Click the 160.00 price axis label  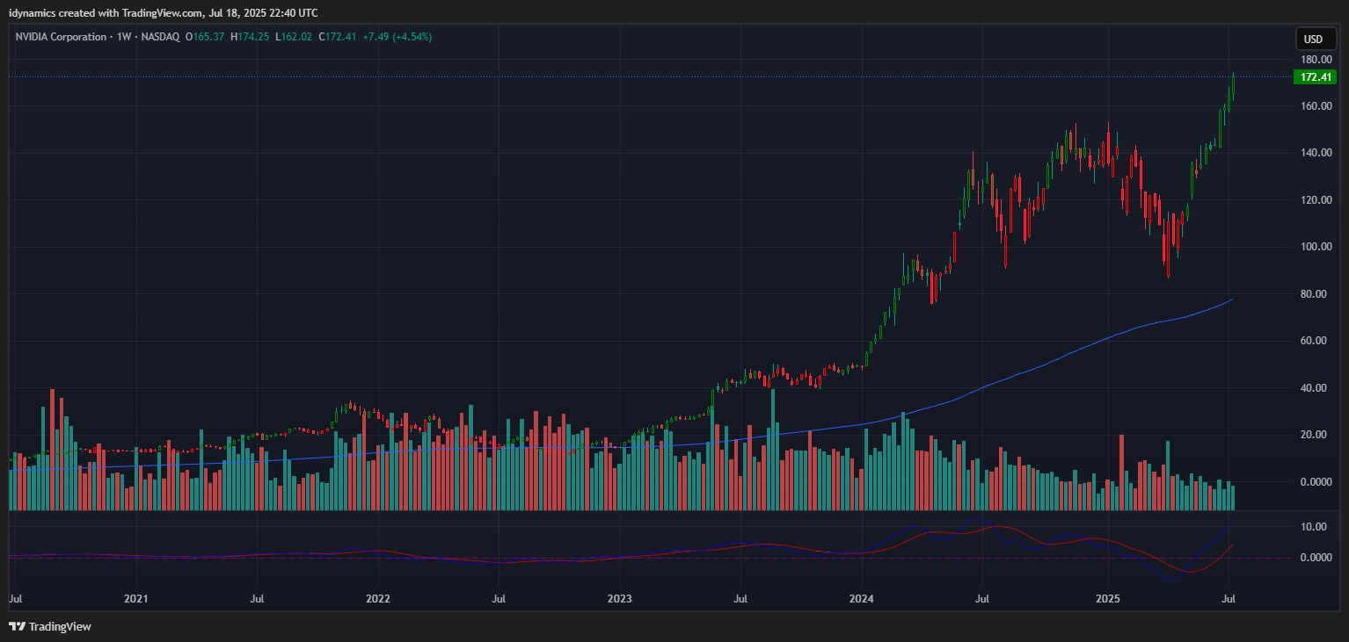1316,106
